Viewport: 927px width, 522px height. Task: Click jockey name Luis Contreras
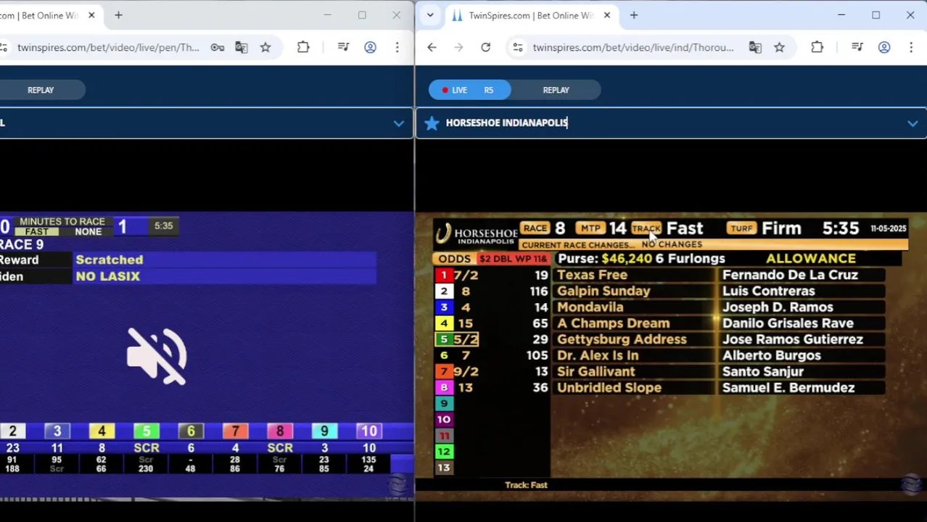(768, 291)
